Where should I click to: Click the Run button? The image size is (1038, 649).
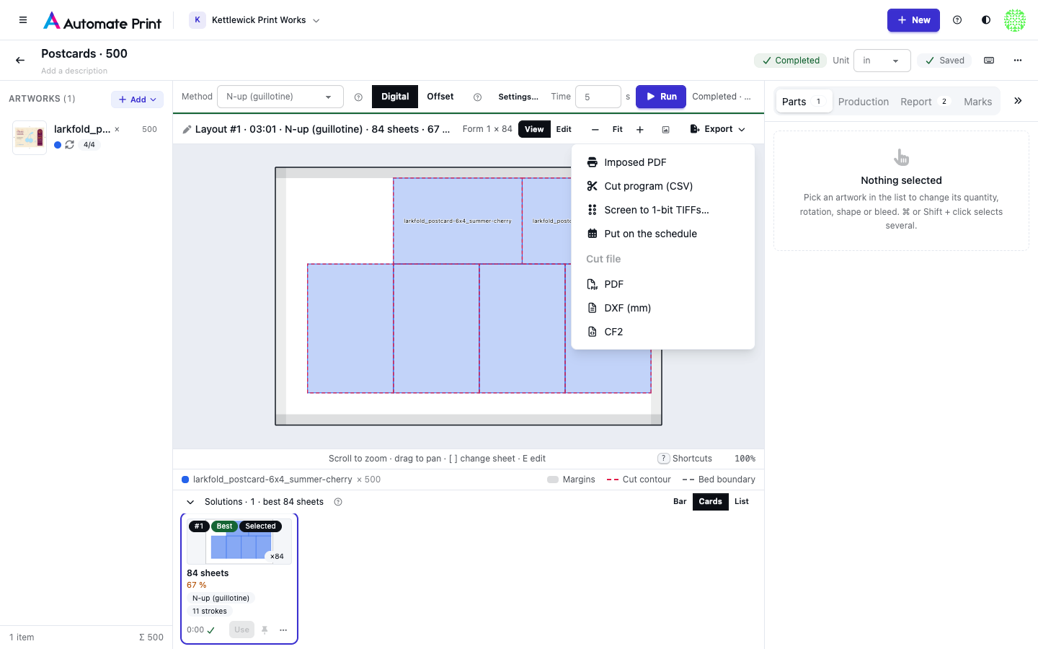(x=661, y=97)
